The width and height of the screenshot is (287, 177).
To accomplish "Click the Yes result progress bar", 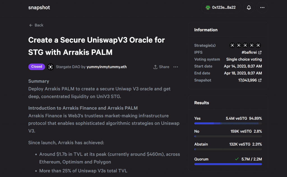I will click(228, 124).
